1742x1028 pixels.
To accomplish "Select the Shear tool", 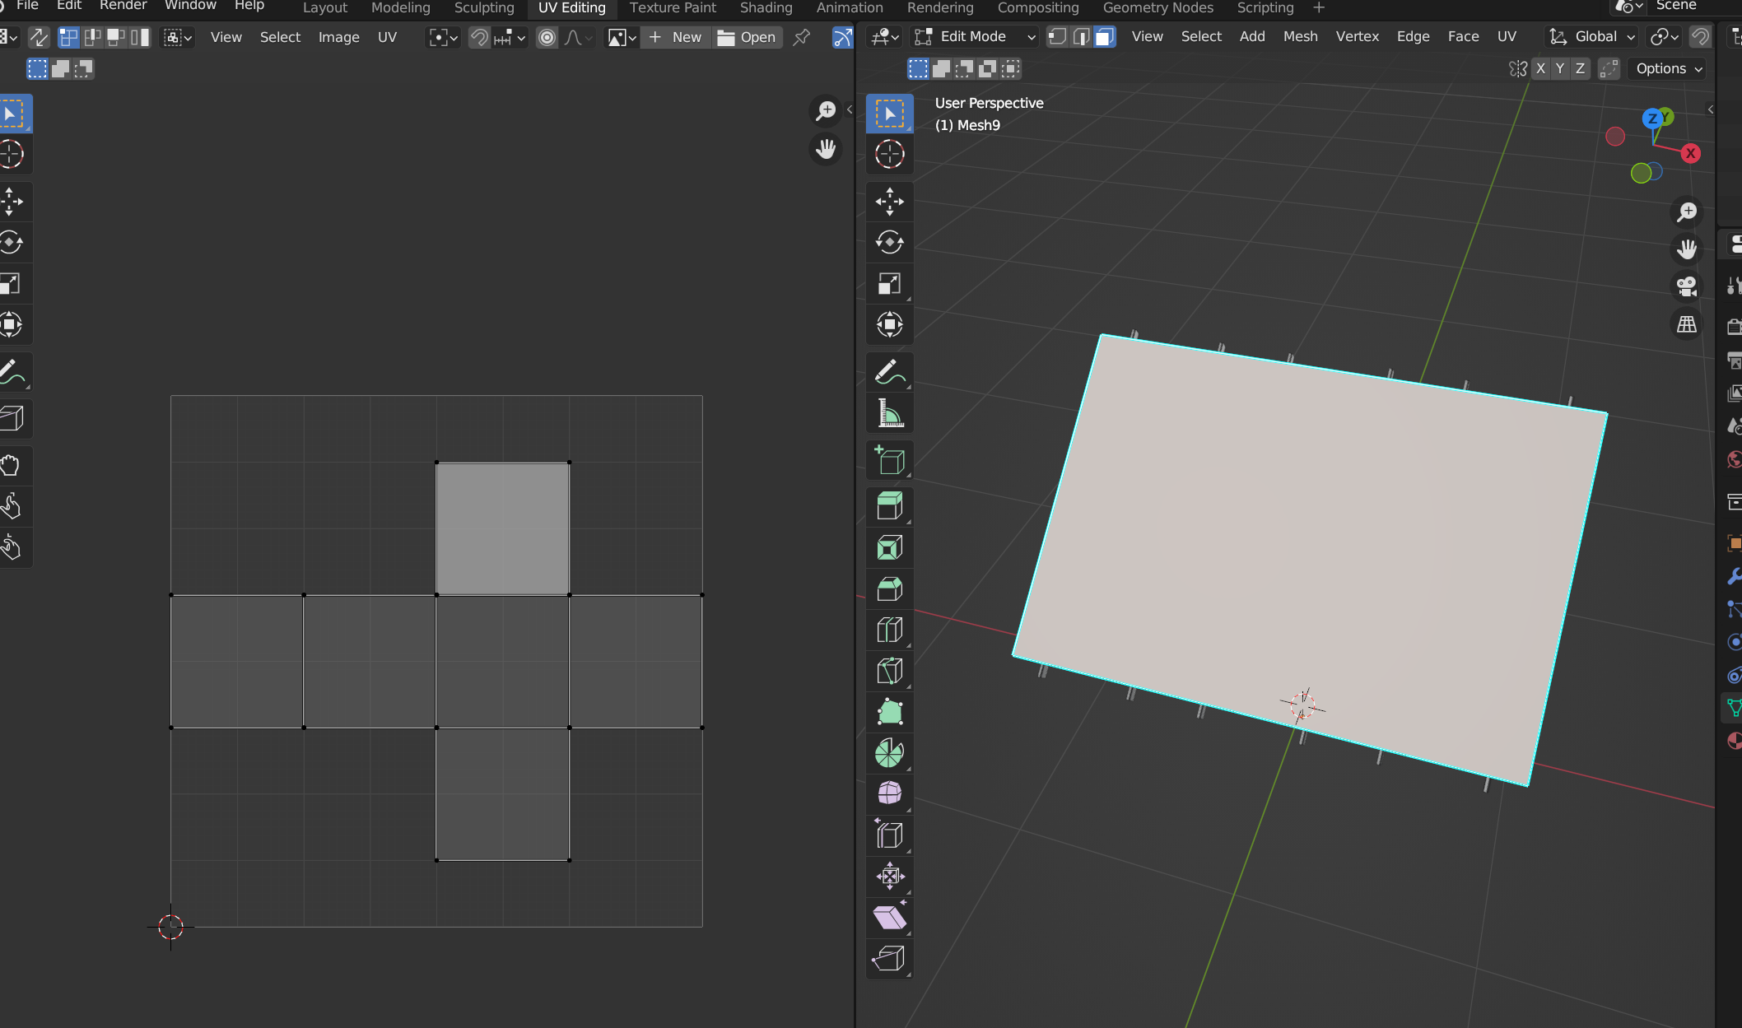I will (889, 918).
